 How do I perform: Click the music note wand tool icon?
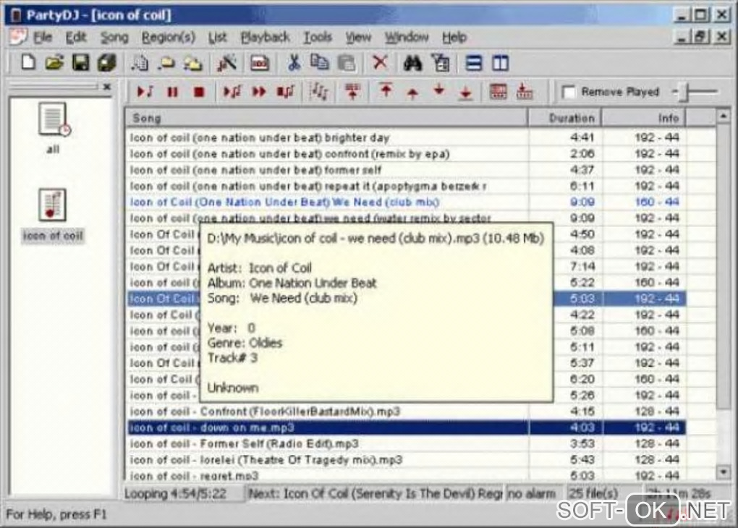[x=227, y=63]
